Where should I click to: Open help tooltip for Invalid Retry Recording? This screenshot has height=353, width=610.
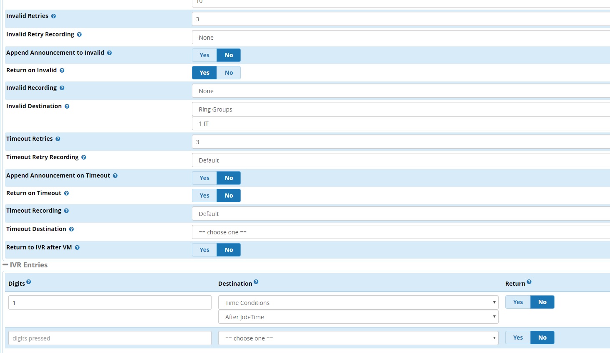tap(79, 35)
